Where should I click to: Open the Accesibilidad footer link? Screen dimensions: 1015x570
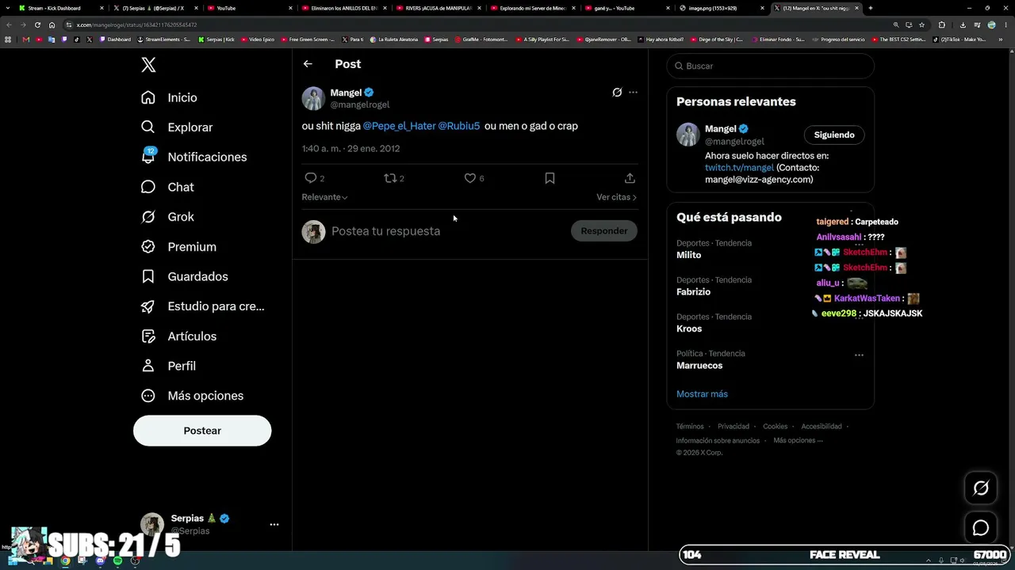tap(822, 427)
